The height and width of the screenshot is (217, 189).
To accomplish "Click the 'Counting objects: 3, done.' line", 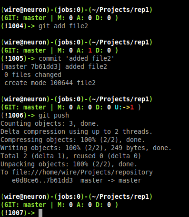I will pyautogui.click(x=50, y=124).
